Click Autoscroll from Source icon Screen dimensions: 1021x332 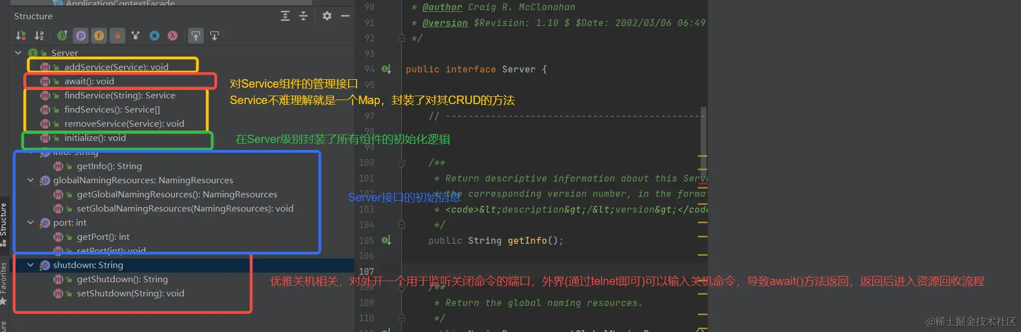215,36
